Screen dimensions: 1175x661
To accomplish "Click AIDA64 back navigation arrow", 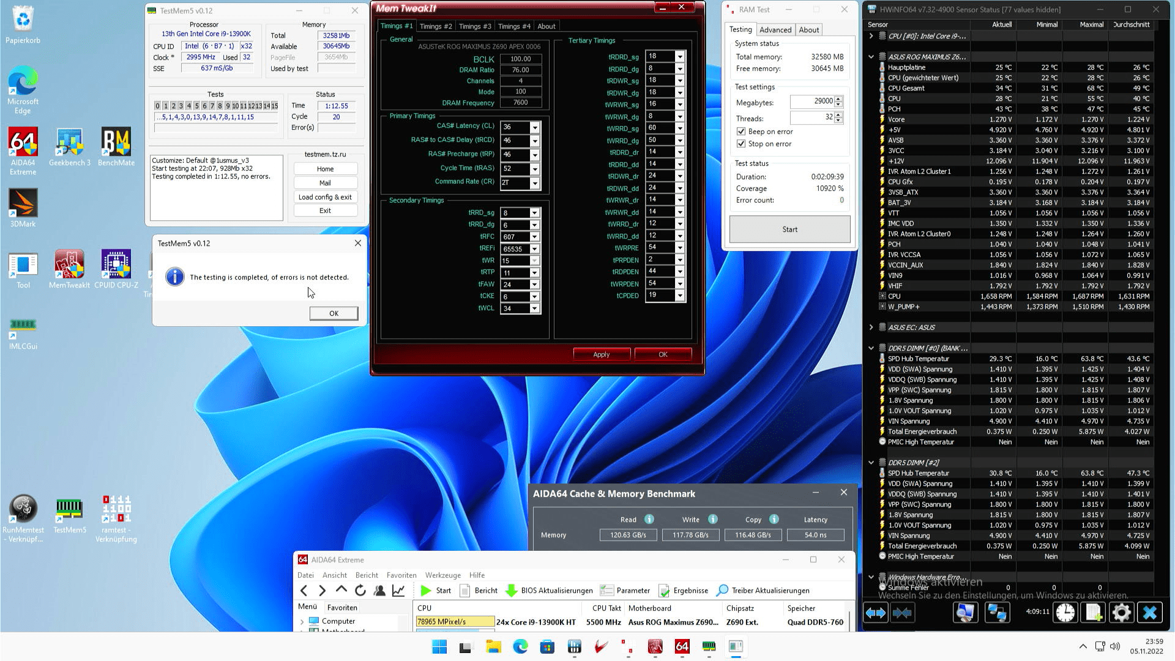I will (x=304, y=591).
